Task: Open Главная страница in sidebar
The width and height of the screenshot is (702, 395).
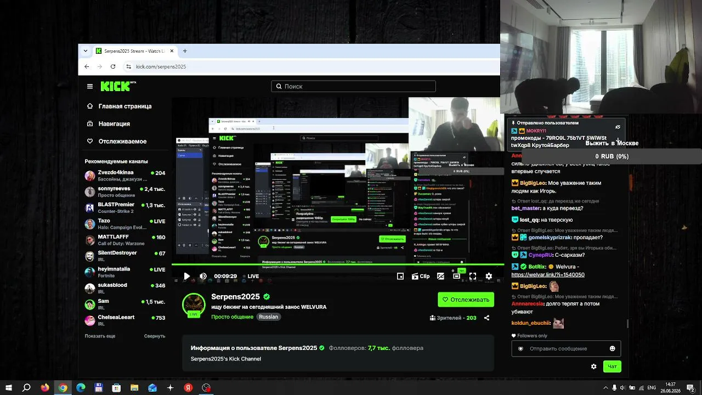Action: click(x=119, y=106)
